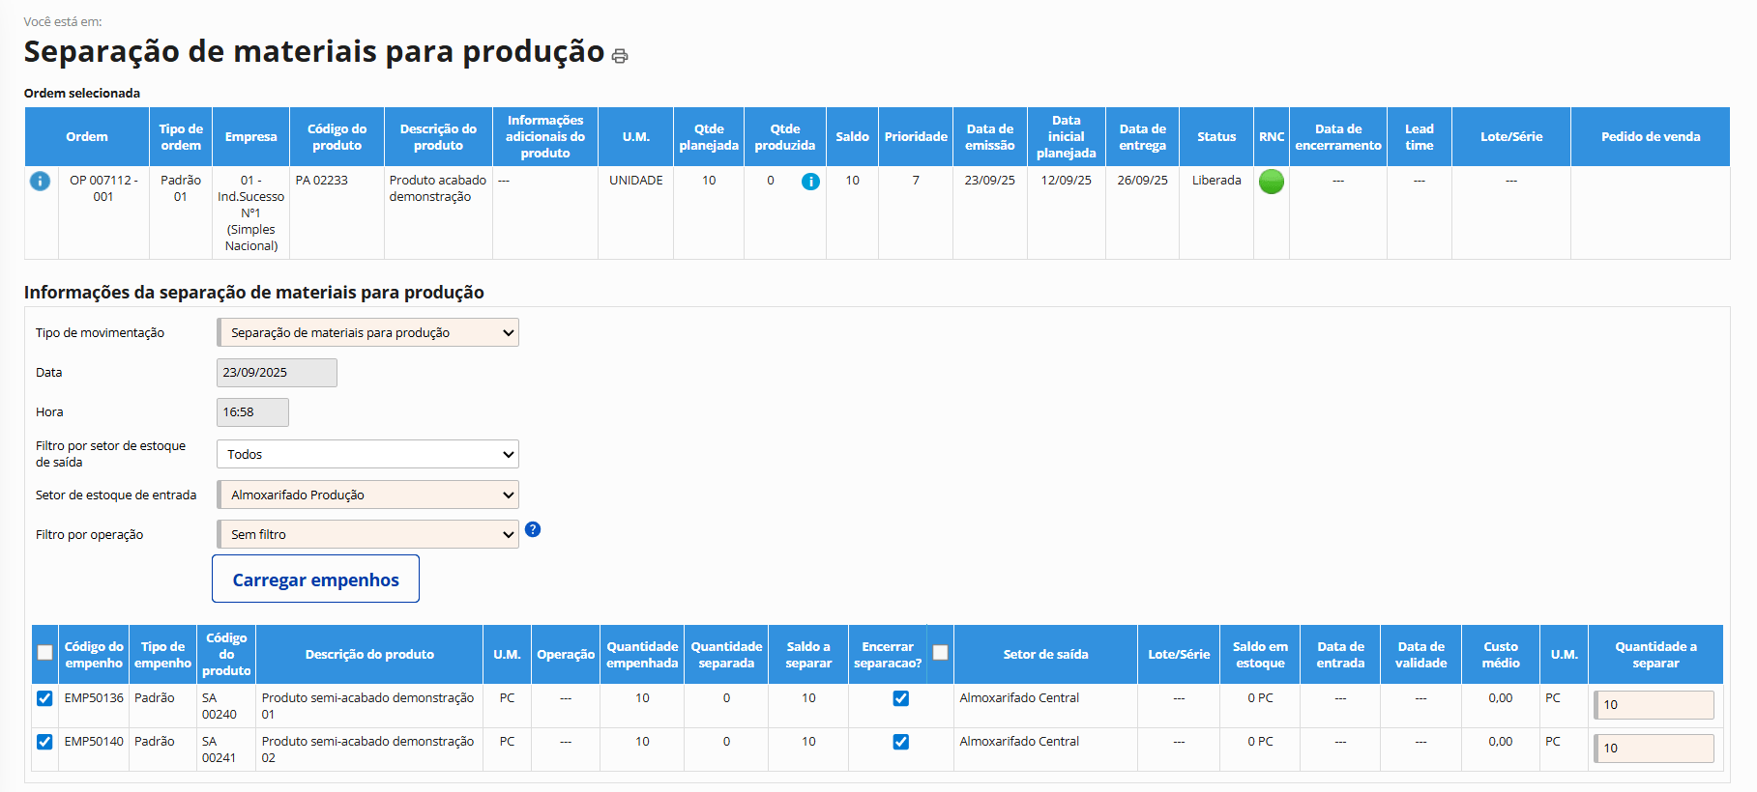Expand the Filtro por setor de estoque dropdown

coord(368,454)
